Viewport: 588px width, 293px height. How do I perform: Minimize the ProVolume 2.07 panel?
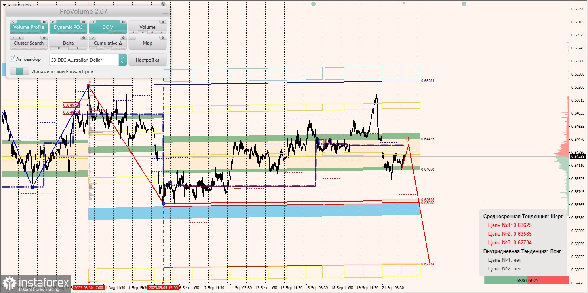coord(165,13)
